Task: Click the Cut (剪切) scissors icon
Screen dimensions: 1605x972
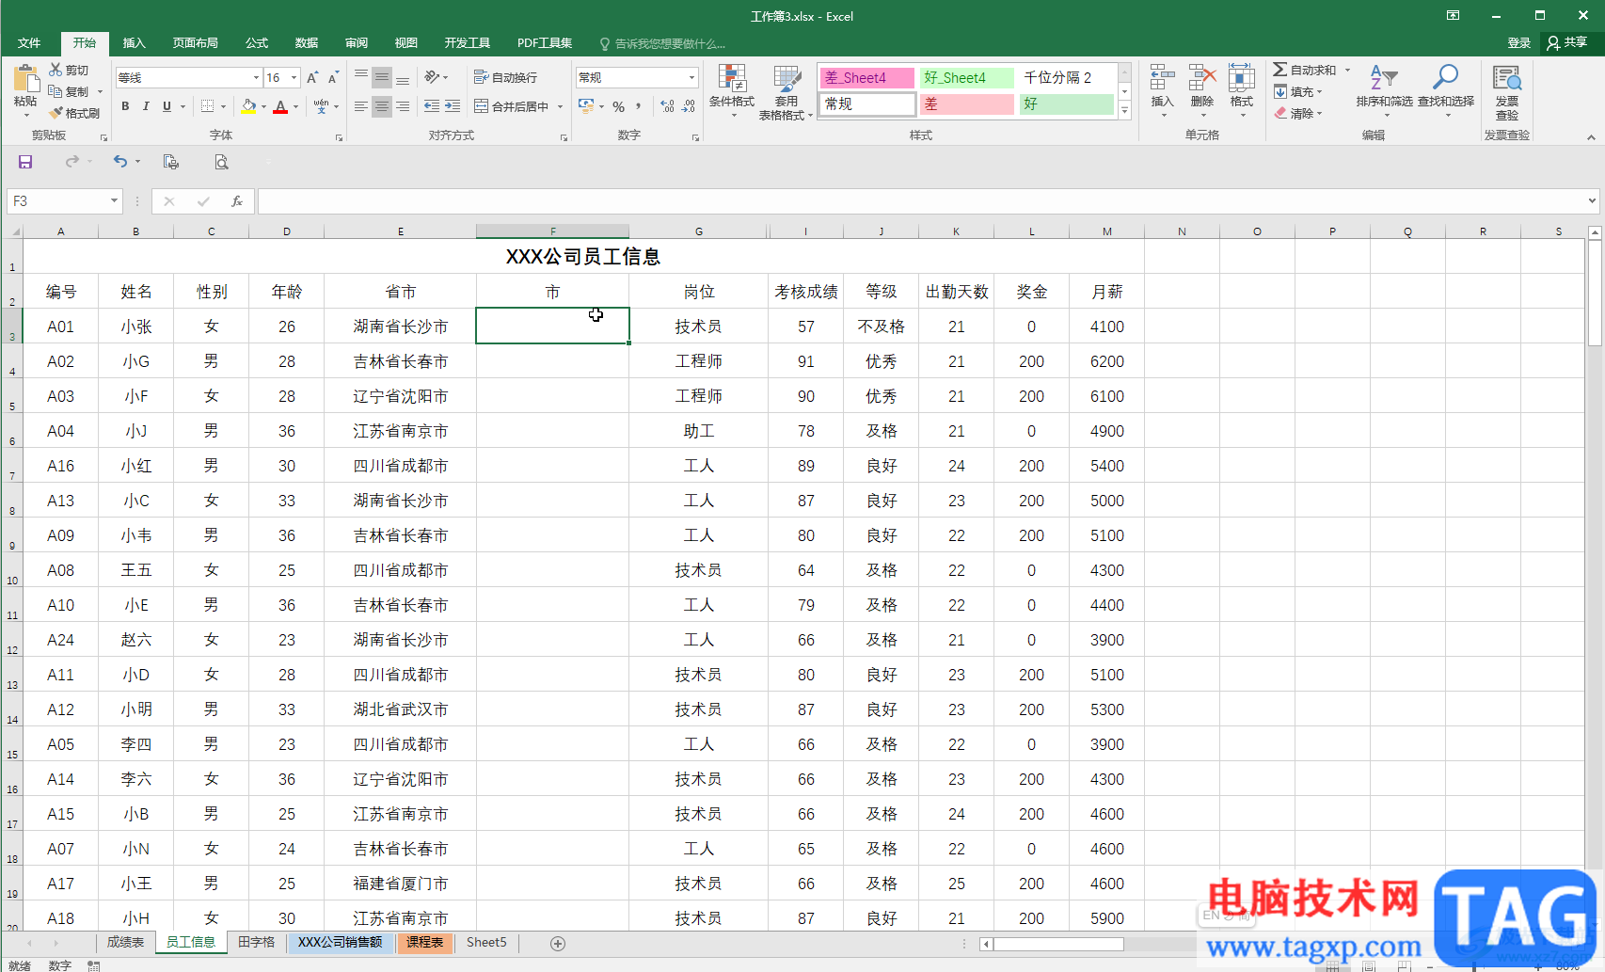Action: point(56,71)
